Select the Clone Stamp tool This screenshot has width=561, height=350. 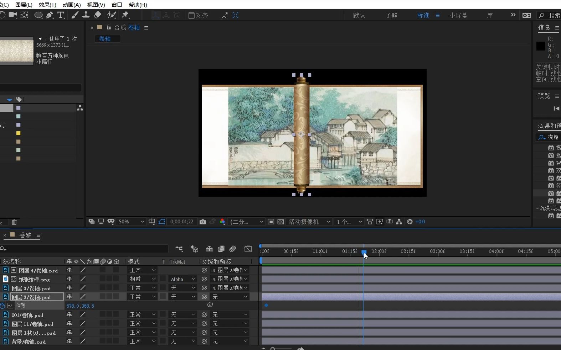click(86, 15)
